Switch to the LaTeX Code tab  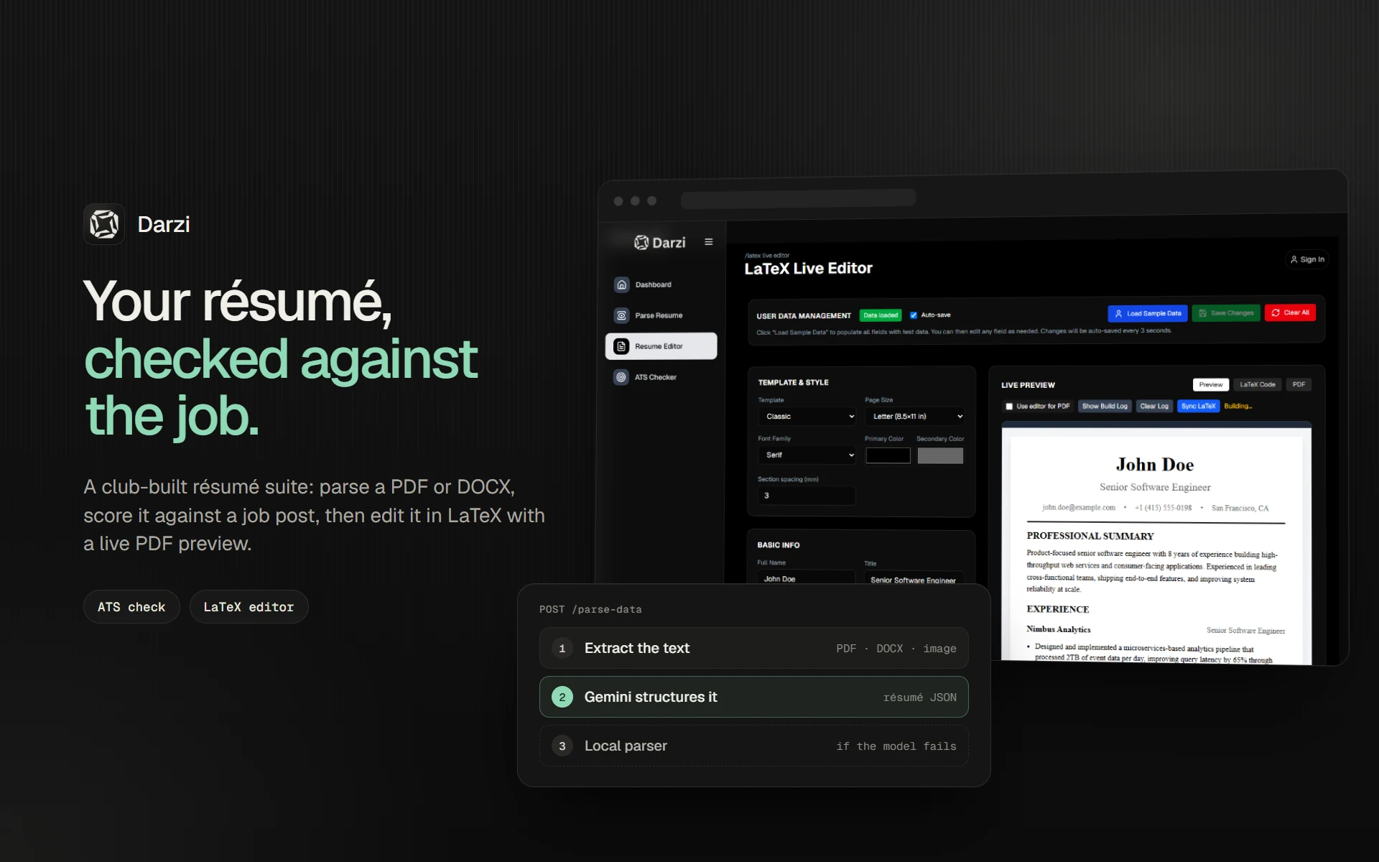tap(1258, 384)
